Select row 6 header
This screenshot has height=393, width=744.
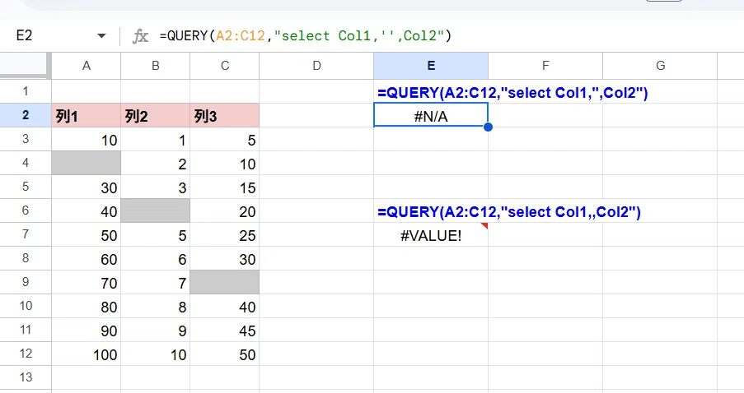point(26,210)
